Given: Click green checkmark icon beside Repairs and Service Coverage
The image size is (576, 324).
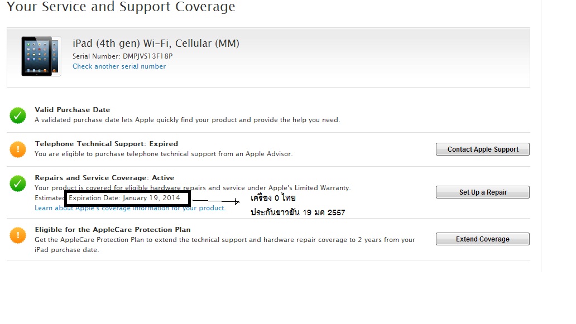Looking at the screenshot, I should click(18, 183).
